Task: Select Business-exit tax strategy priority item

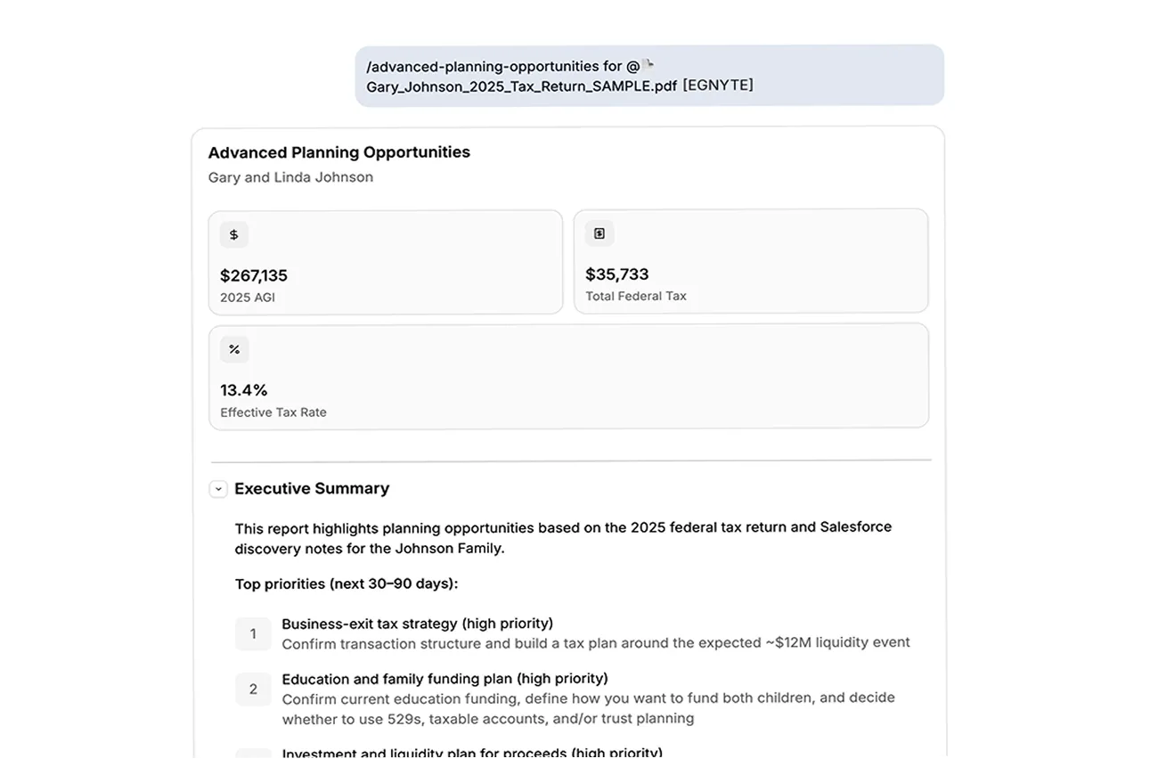Action: click(x=596, y=633)
